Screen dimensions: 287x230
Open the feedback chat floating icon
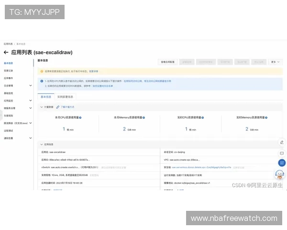click(x=281, y=153)
